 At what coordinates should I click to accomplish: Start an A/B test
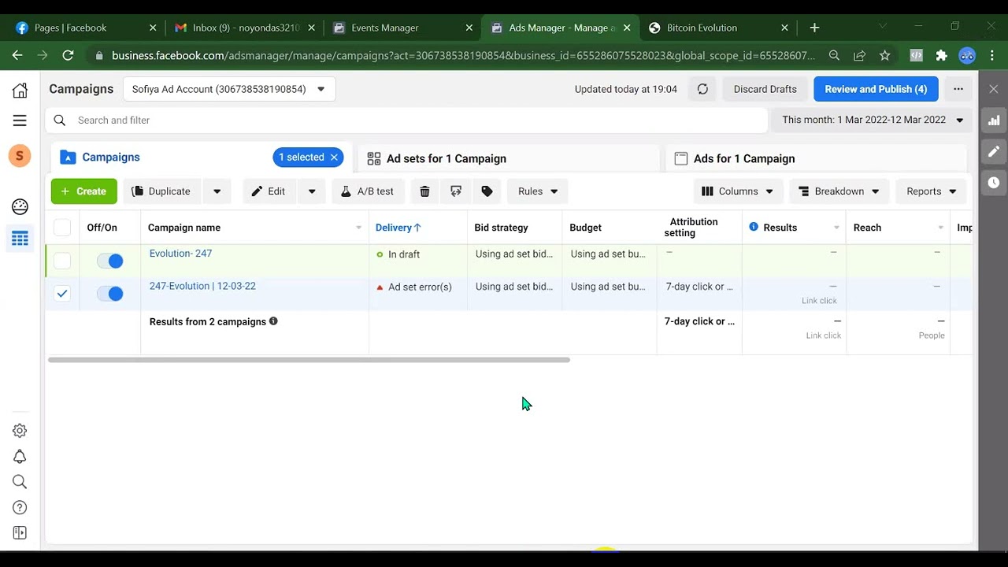pyautogui.click(x=368, y=191)
